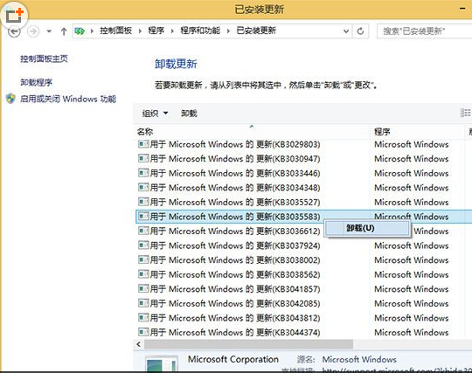472x373 pixels.
Task: Open the recent locations dropdown arrow
Action: coord(49,31)
